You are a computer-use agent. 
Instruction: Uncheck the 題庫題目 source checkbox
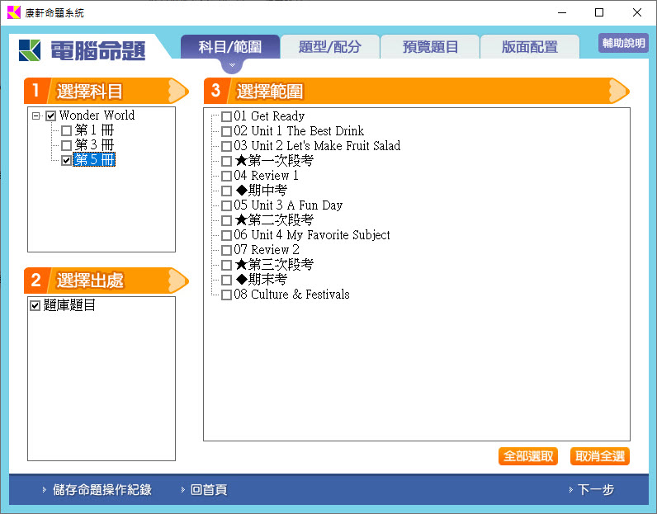(x=35, y=305)
